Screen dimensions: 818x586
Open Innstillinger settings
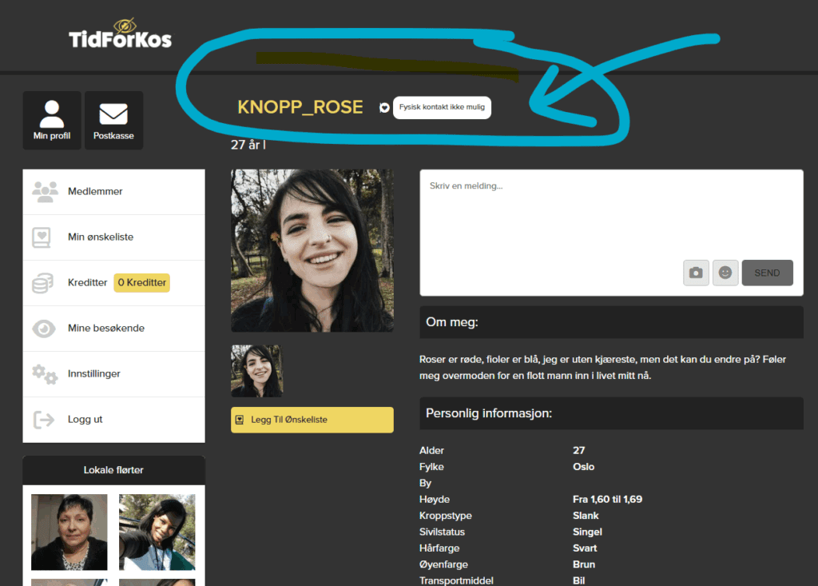pyautogui.click(x=113, y=374)
